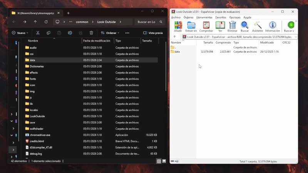Open See more options ellipsis in Explorer
Image resolution: width=308 pixels, height=173 pixels.
tap(127, 33)
